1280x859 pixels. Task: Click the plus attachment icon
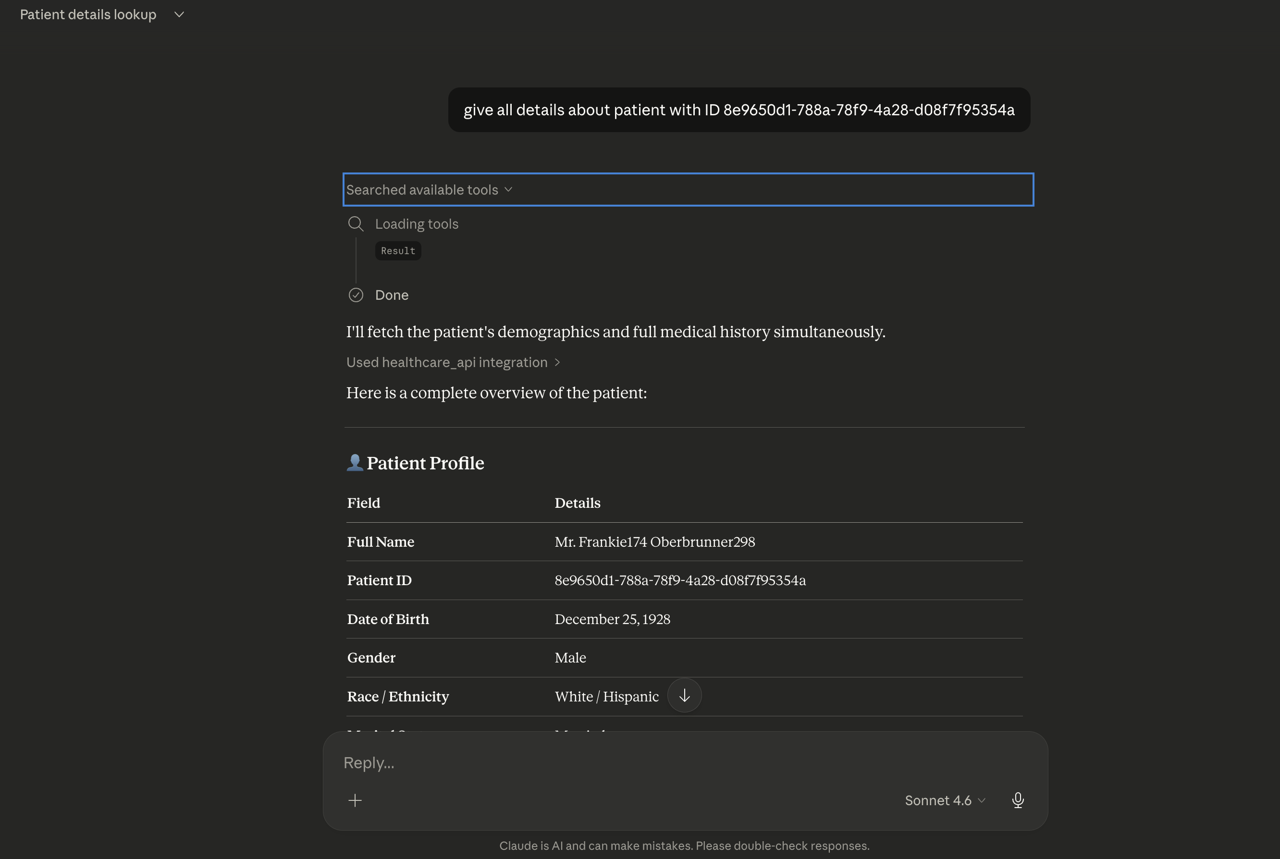coord(355,800)
